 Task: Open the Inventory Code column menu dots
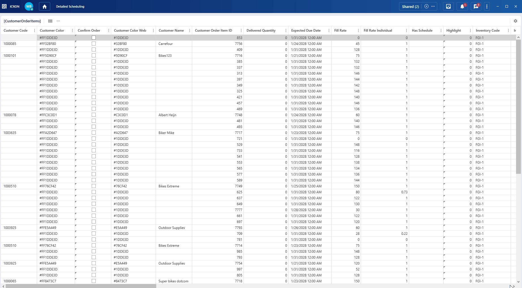(508, 31)
